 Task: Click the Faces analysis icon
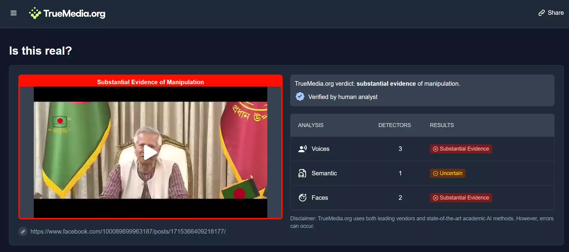click(302, 198)
